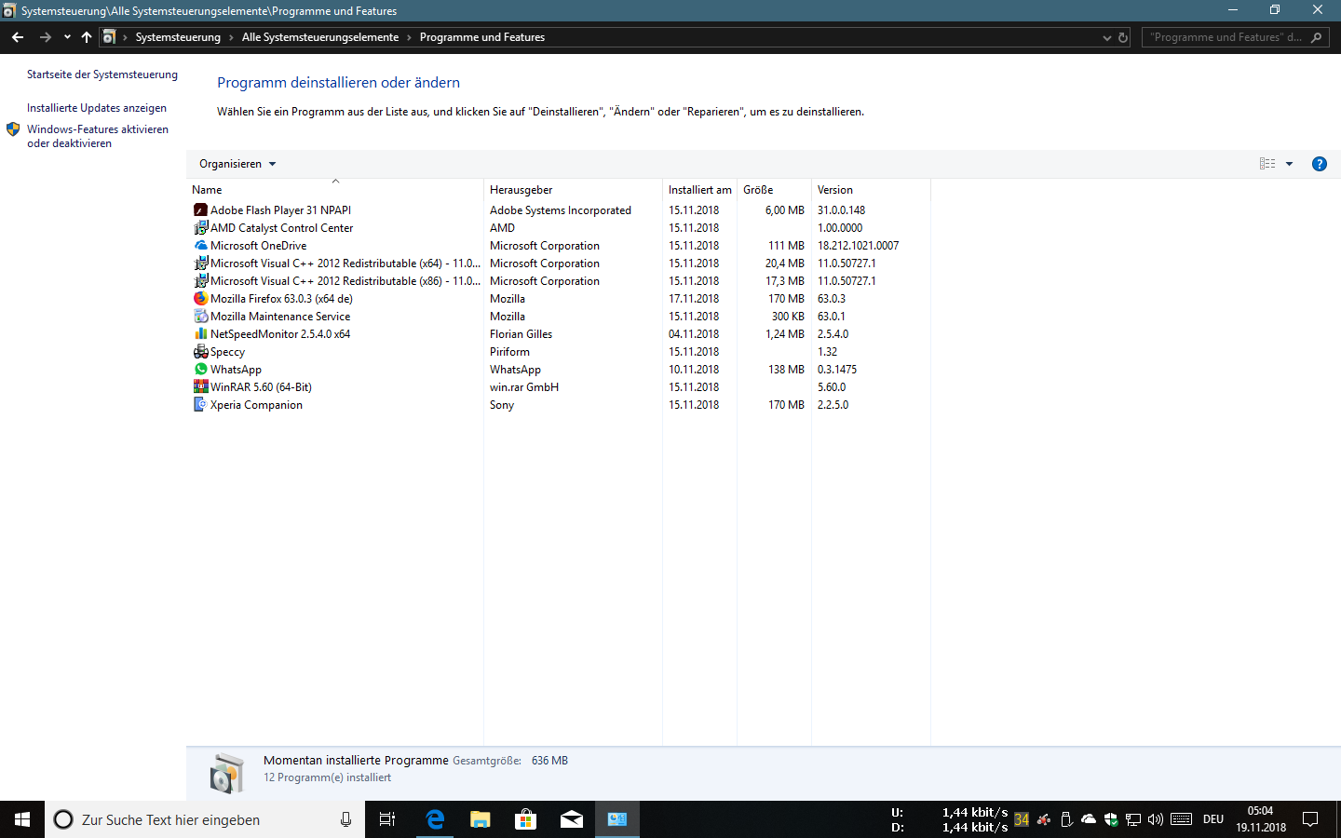The width and height of the screenshot is (1341, 838).
Task: Sort by Installiert am column header
Action: tap(700, 190)
